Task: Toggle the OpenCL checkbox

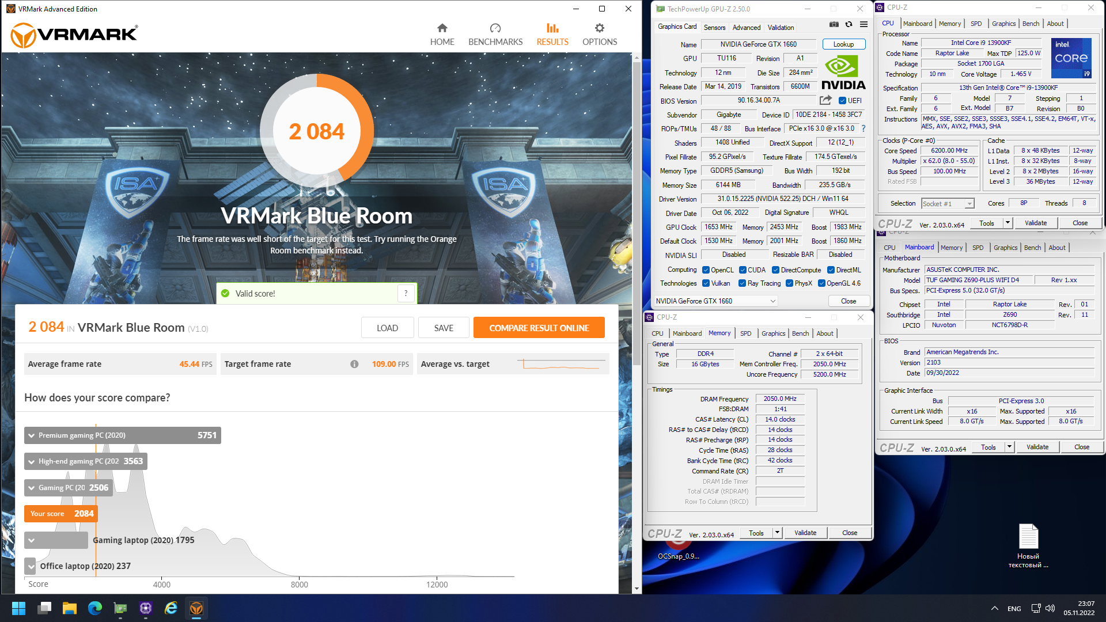Action: coord(706,270)
